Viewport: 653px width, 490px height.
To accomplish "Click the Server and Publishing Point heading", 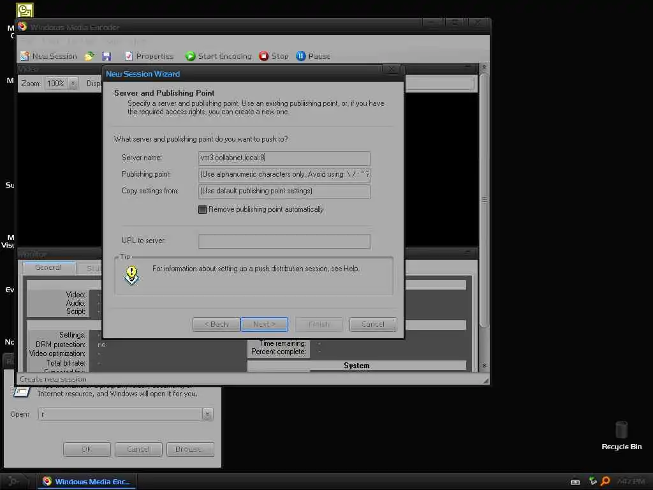I will 164,93.
